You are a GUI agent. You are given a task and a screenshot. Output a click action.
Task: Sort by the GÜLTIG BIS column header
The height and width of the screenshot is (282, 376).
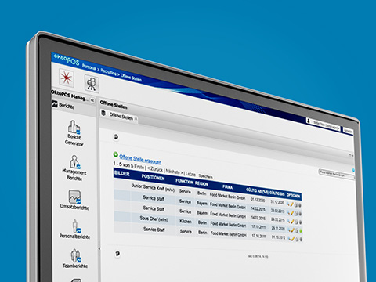(277, 193)
